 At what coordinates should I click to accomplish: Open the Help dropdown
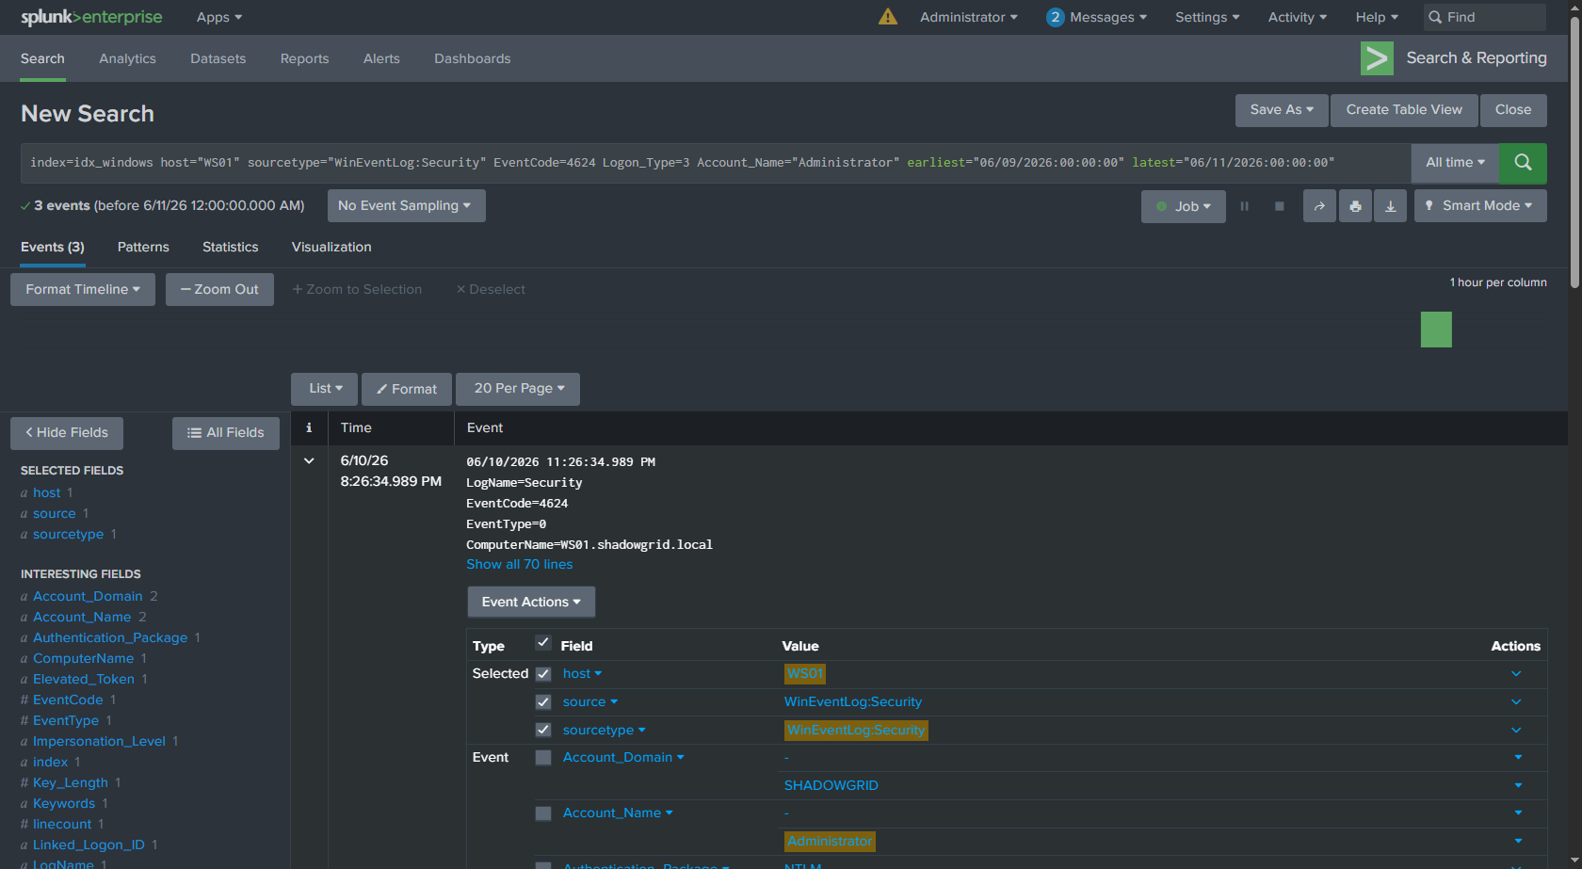pos(1377,17)
